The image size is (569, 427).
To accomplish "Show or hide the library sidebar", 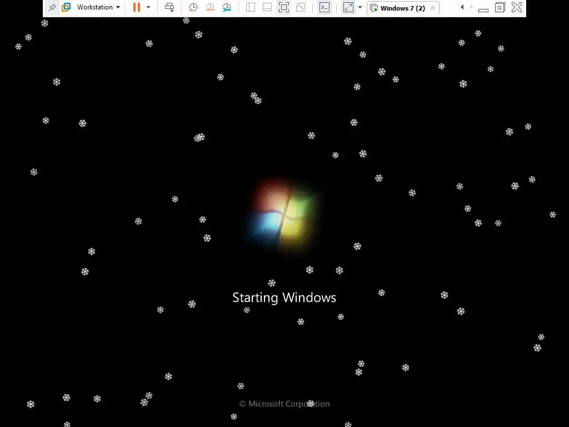I will (x=251, y=7).
